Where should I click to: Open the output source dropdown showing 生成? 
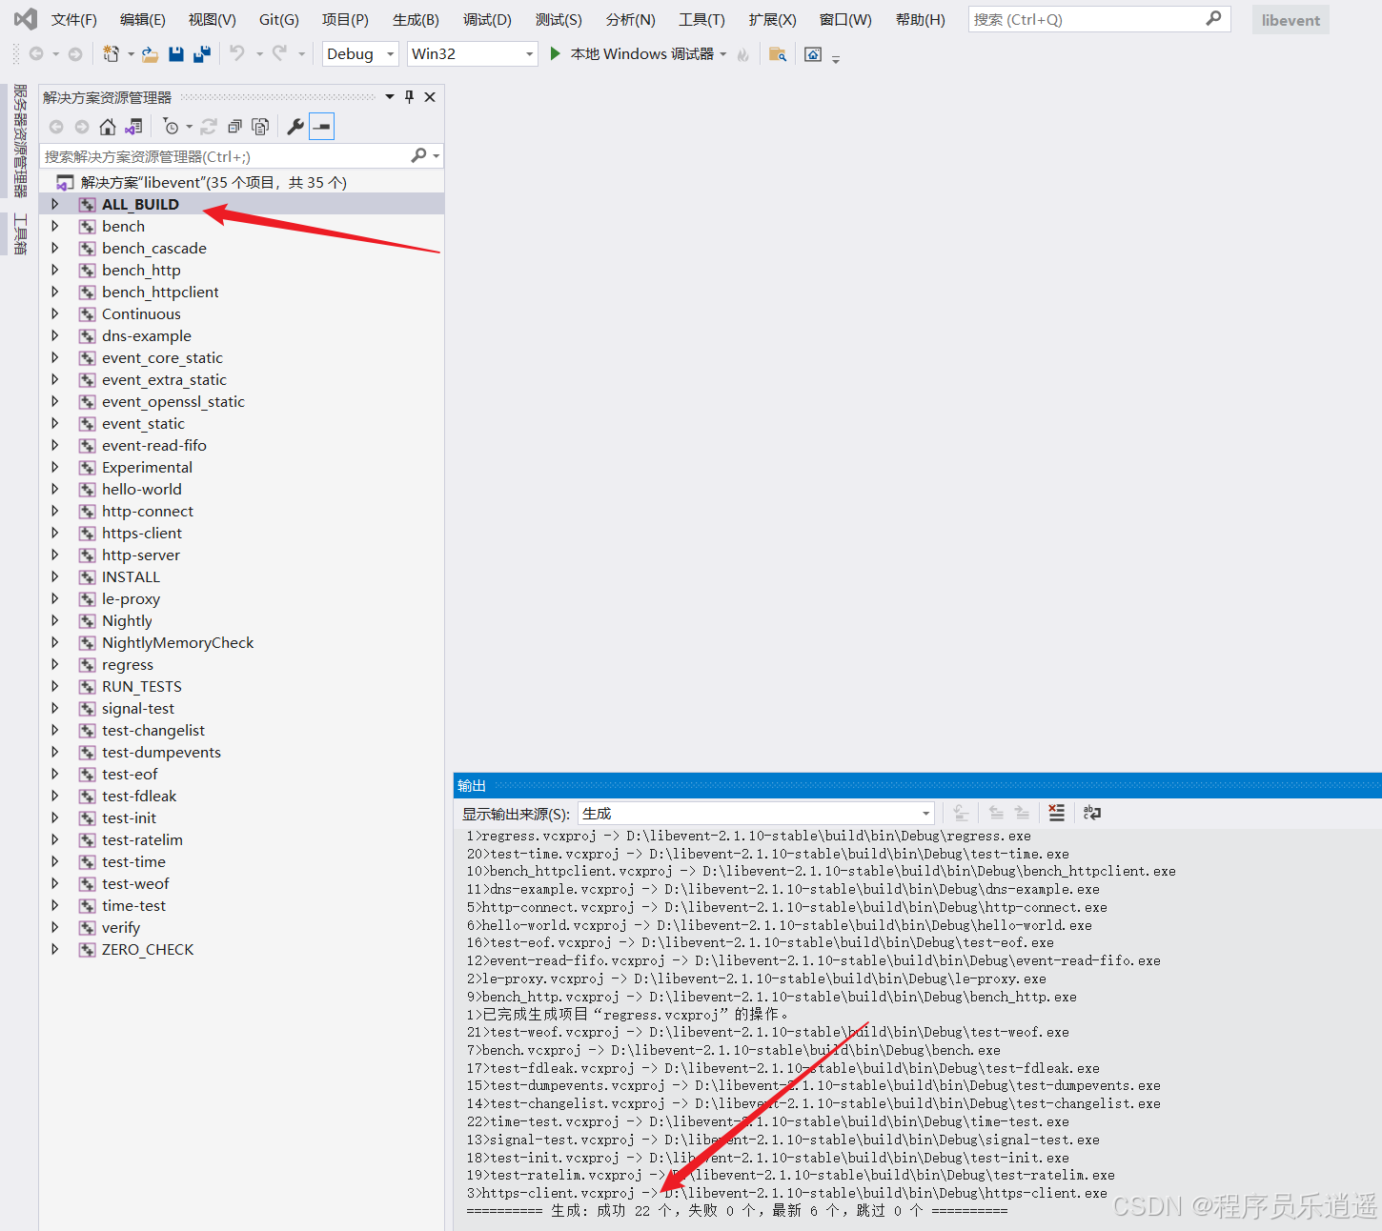(756, 814)
